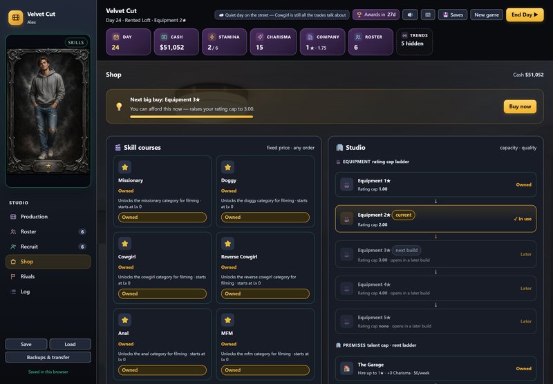Viewport: 553px width, 384px height.
Task: Click the Missionary course star icon
Action: [x=125, y=167]
